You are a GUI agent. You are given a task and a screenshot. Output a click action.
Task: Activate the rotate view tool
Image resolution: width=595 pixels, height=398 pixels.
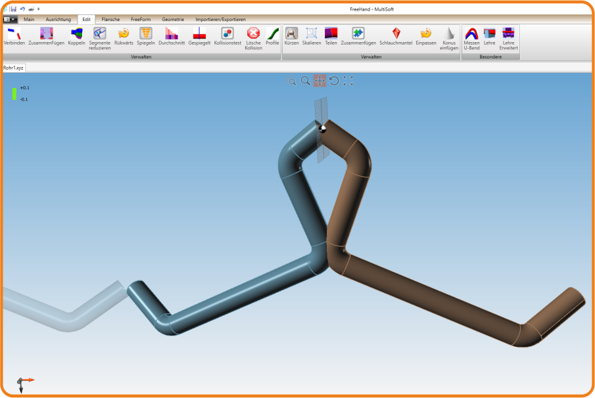(334, 81)
